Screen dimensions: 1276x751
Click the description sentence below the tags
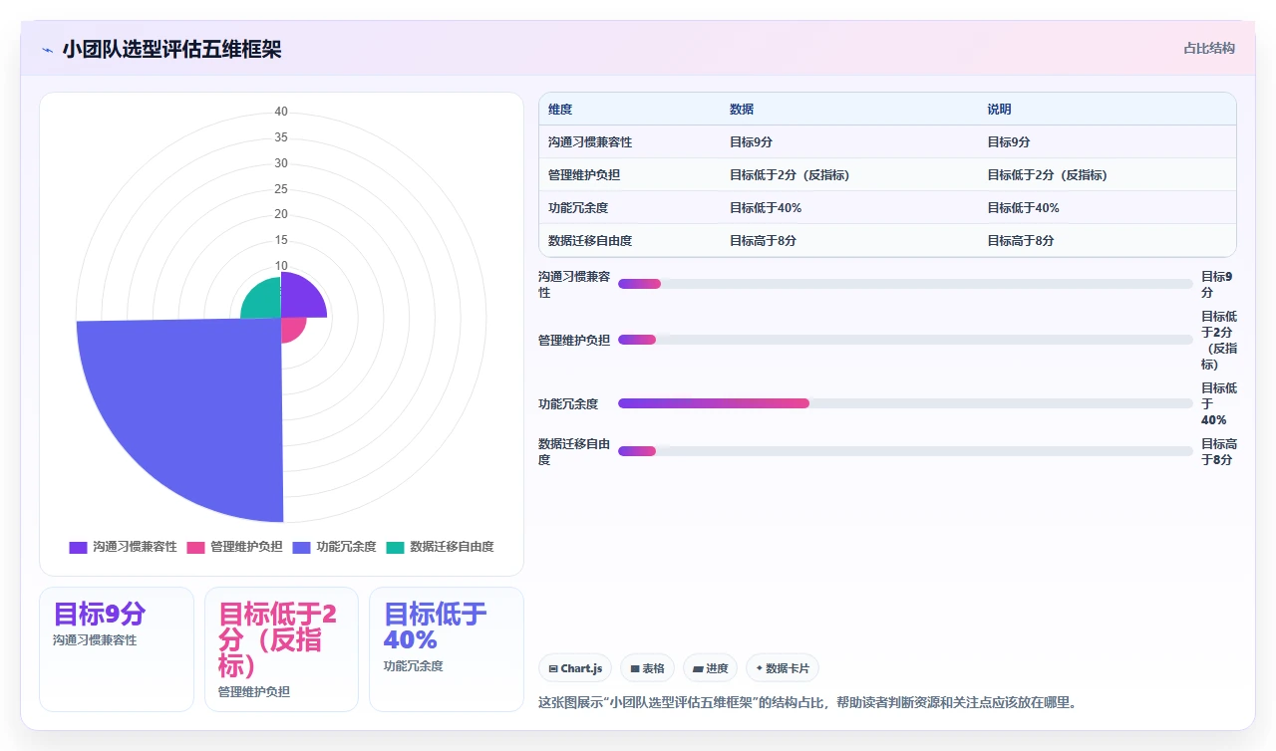806,702
